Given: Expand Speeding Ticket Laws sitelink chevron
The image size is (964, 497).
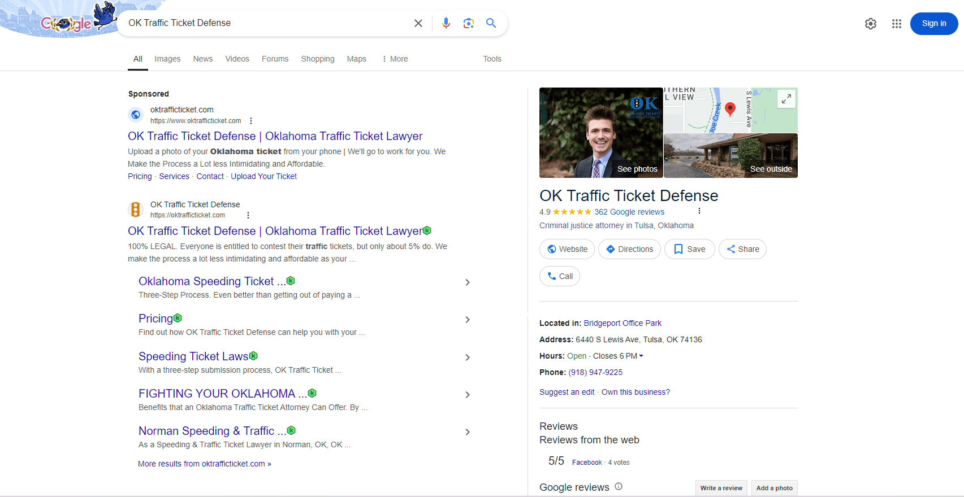Looking at the screenshot, I should click(x=468, y=358).
